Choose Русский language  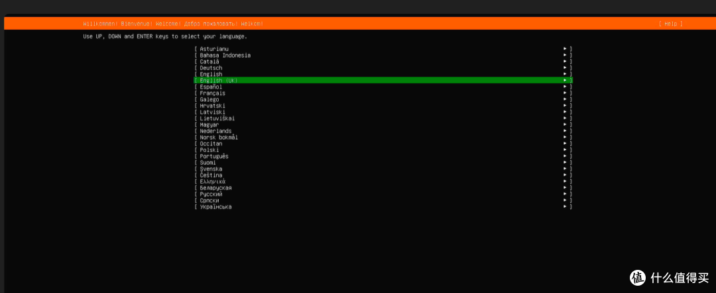pyautogui.click(x=383, y=194)
